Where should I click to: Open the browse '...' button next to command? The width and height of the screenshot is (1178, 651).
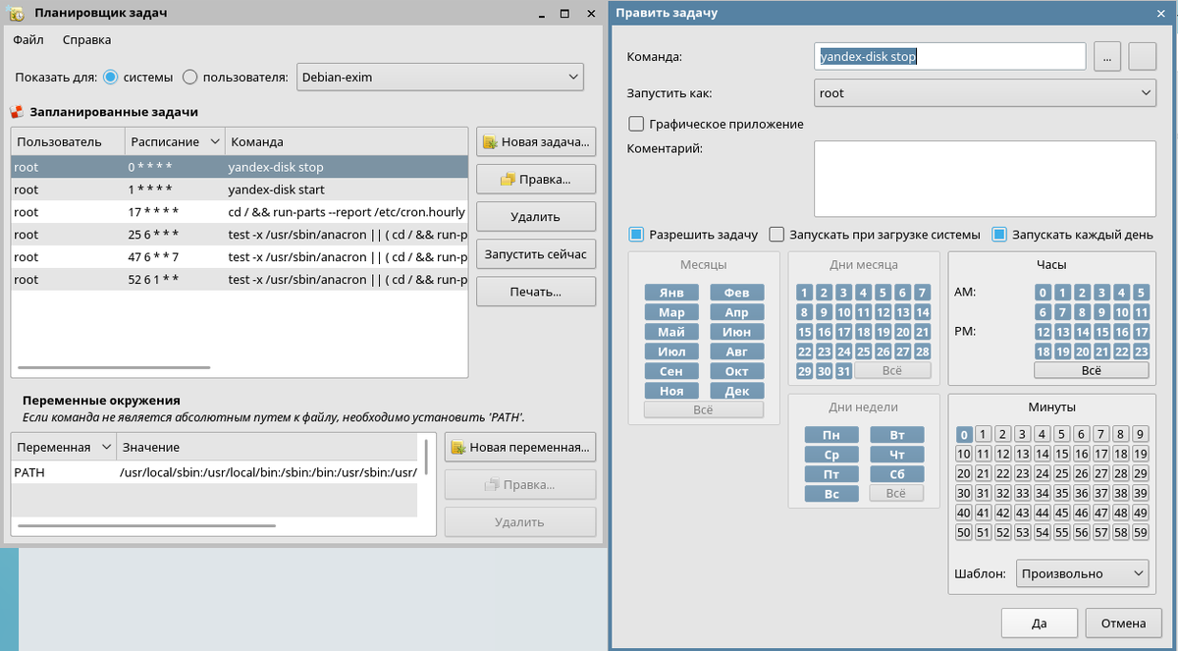pos(1106,57)
